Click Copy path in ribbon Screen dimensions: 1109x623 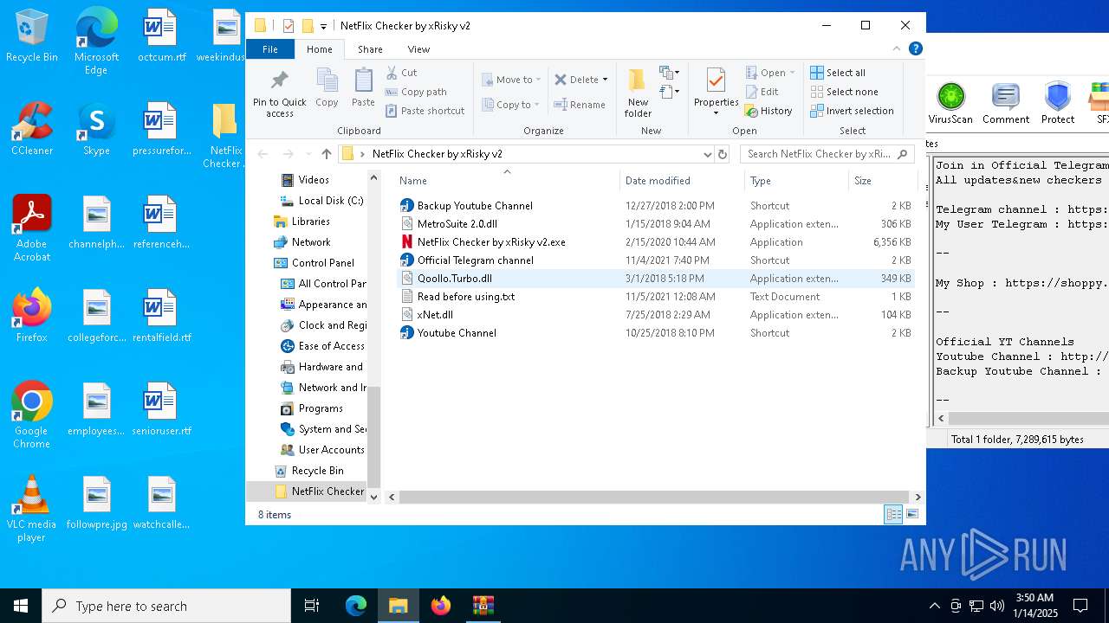click(416, 92)
